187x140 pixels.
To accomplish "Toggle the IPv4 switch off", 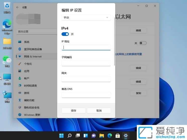I will pyautogui.click(x=65, y=34).
